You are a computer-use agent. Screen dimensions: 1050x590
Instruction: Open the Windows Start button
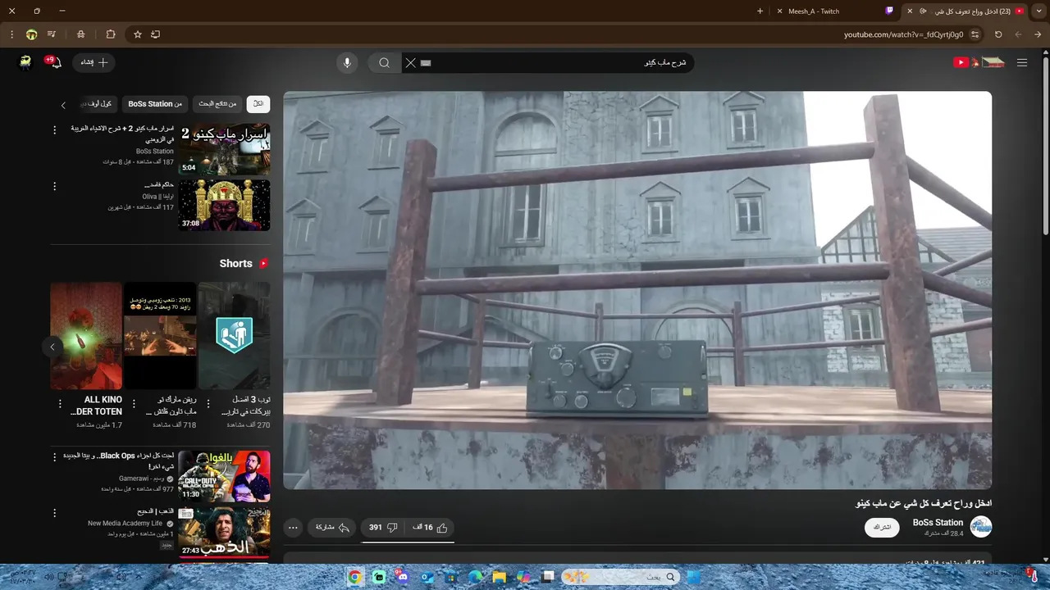pyautogui.click(x=694, y=577)
